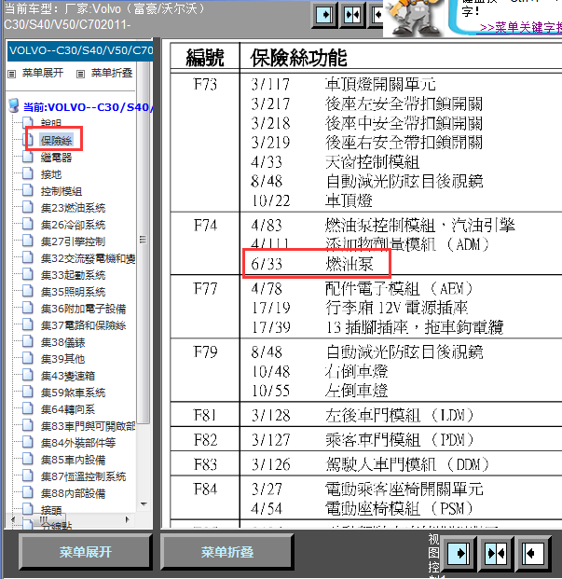Click the page icon next to 接地

[28, 173]
